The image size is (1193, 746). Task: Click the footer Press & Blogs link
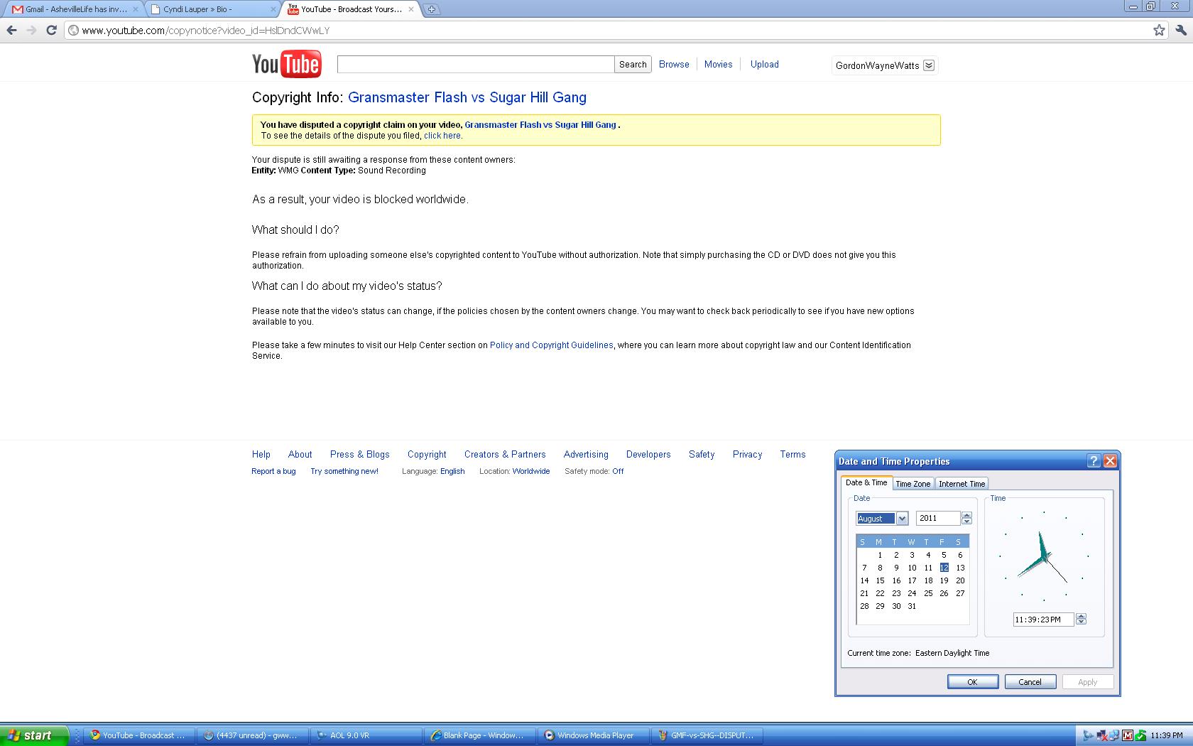tap(359, 455)
